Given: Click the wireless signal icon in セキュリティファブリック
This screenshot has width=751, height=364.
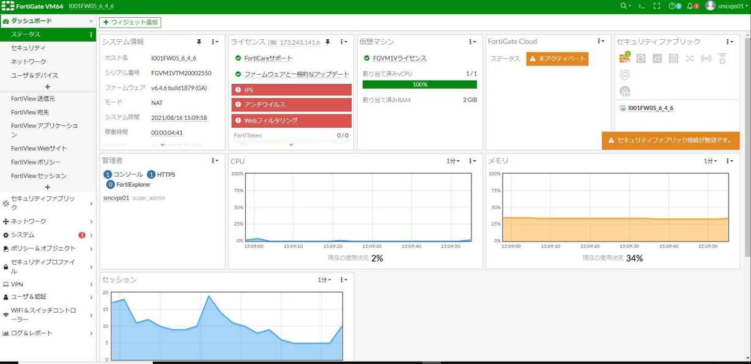Looking at the screenshot, I should [706, 59].
